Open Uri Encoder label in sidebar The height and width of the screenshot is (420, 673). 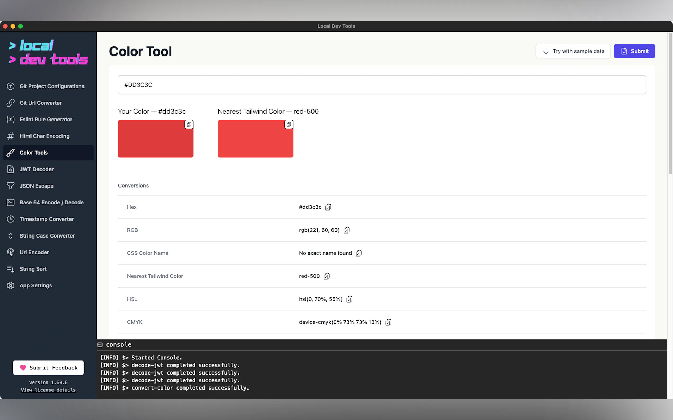point(34,252)
